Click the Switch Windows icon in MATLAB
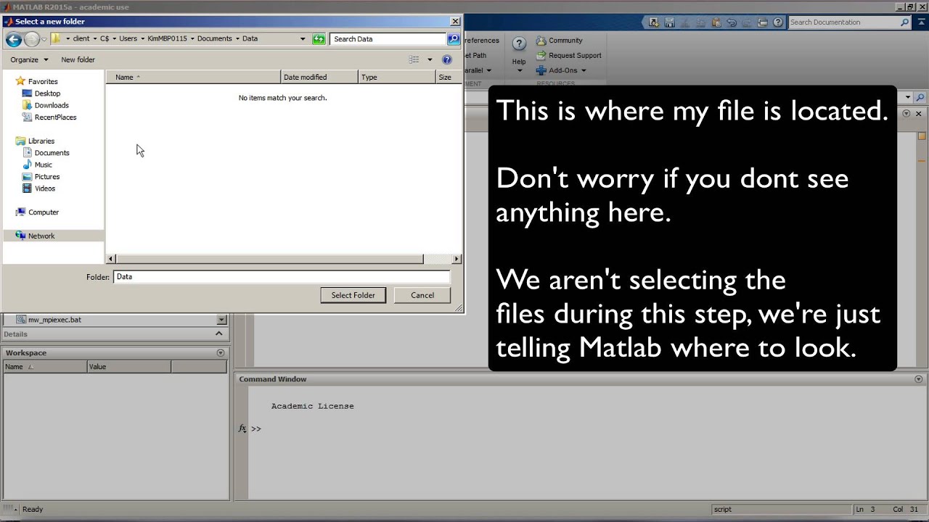The height and width of the screenshot is (522, 929). (x=763, y=22)
